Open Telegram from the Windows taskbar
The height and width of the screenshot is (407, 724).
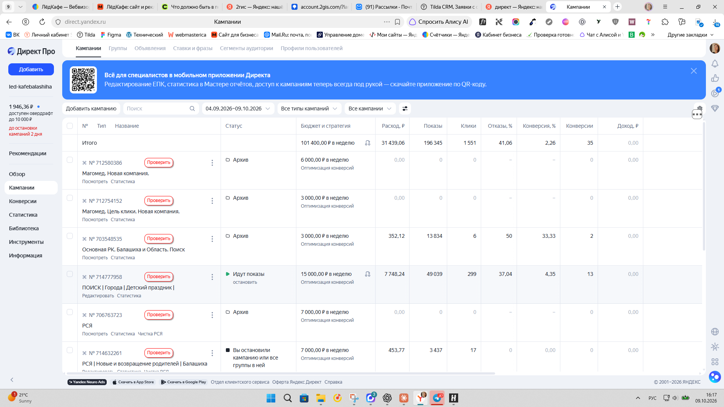click(x=437, y=398)
